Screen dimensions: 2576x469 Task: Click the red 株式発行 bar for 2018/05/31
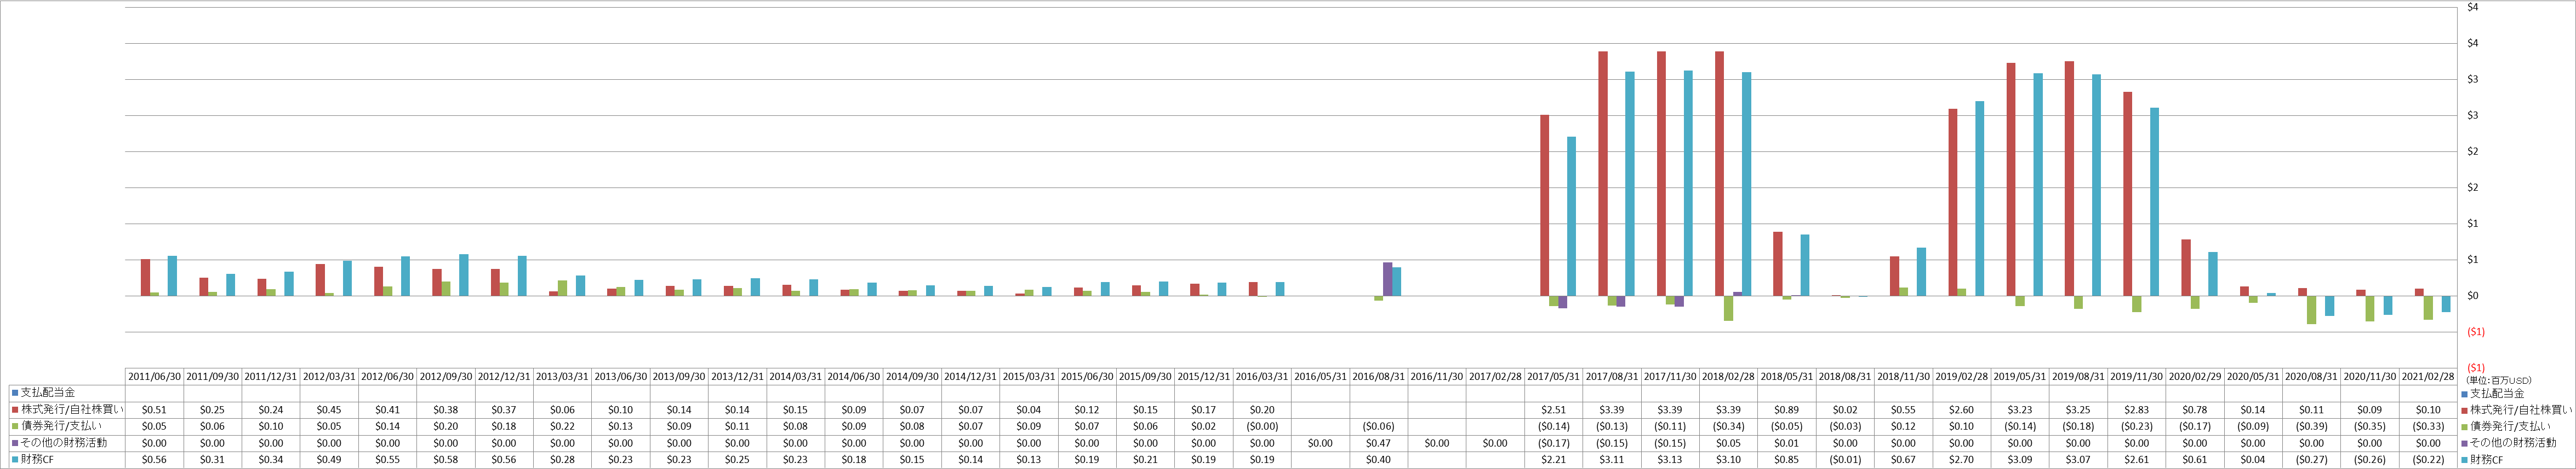(1778, 265)
